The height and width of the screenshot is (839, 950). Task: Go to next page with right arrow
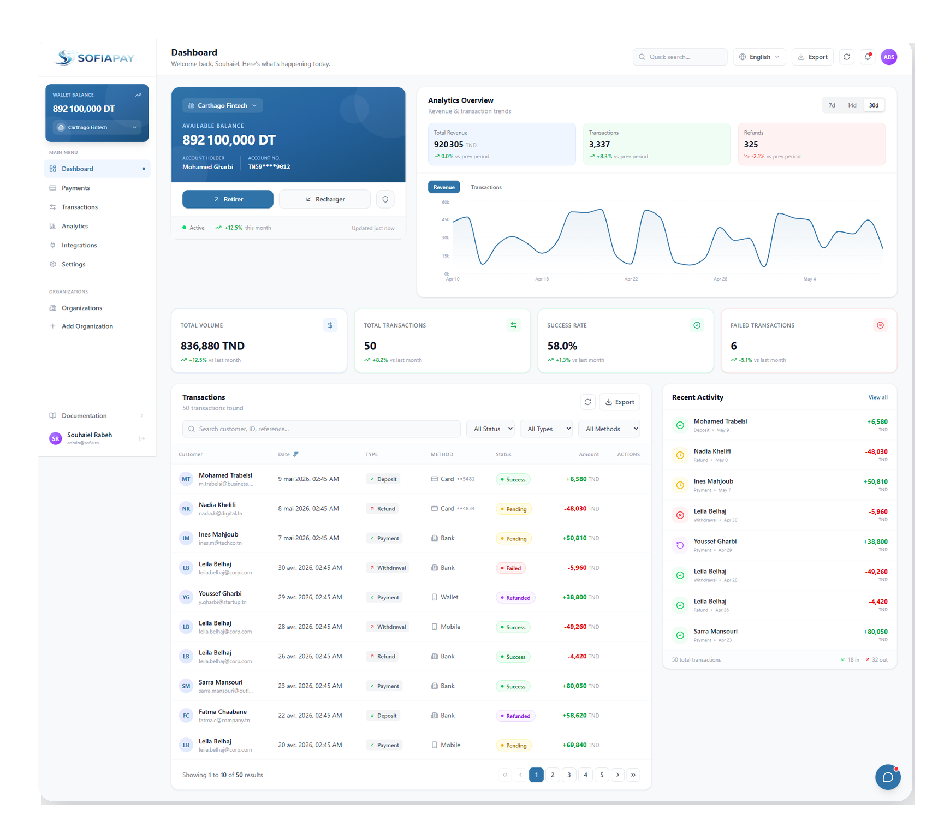point(618,775)
